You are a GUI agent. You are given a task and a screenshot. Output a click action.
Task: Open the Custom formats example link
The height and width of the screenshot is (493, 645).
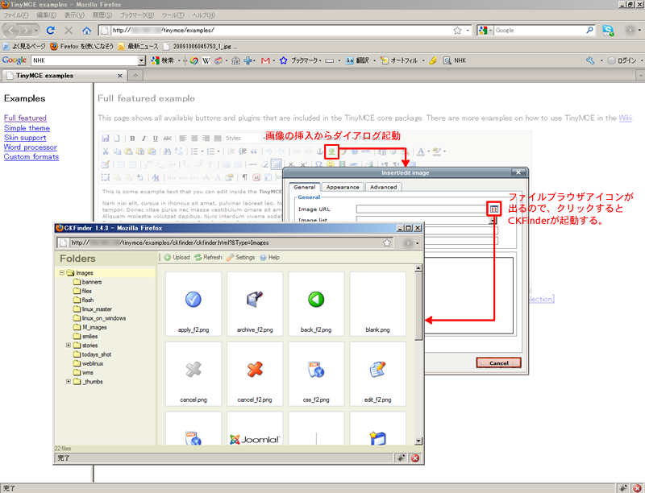coord(31,157)
